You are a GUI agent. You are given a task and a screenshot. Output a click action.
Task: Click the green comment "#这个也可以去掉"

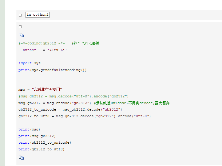85,43
